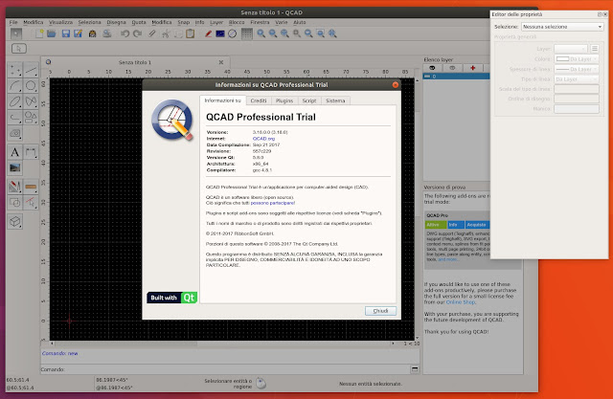Open the Layer dropdown in property editor

tap(571, 49)
